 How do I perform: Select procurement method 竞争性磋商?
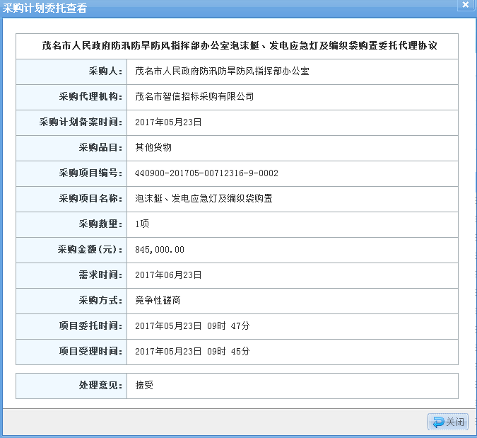[x=158, y=301]
